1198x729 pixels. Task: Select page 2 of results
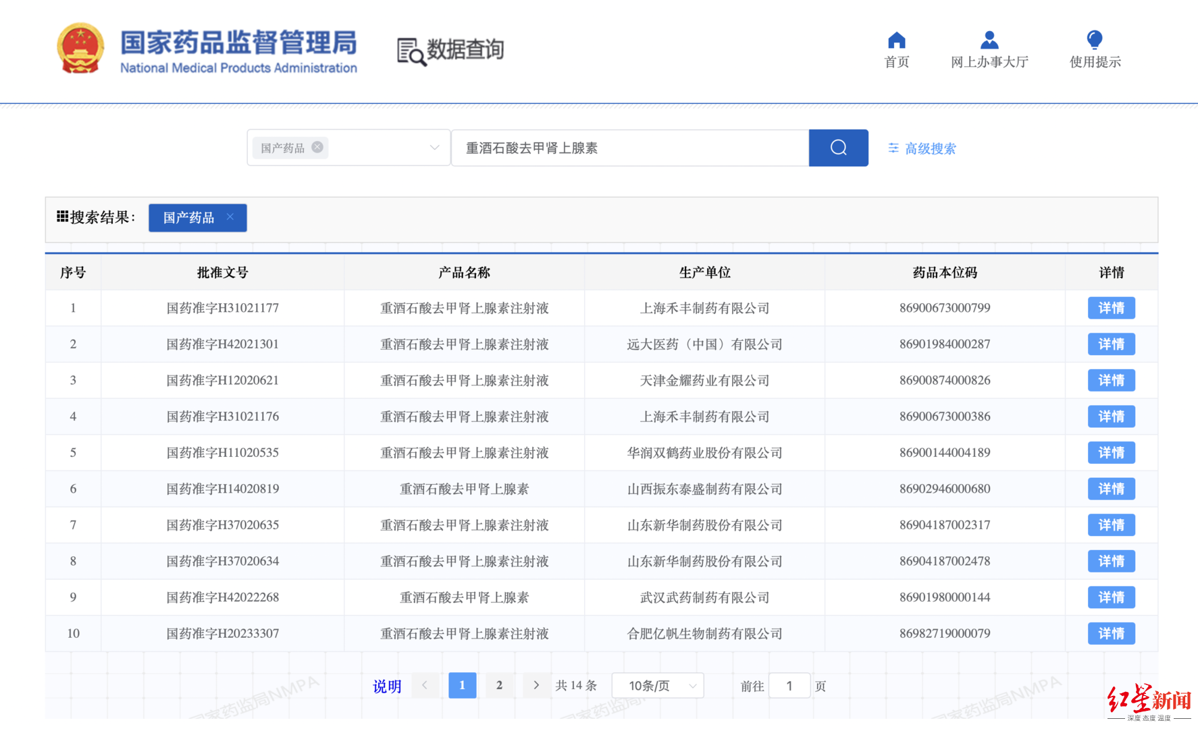[x=500, y=685]
